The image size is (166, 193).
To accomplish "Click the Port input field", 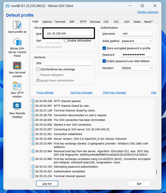I will click(53, 41).
